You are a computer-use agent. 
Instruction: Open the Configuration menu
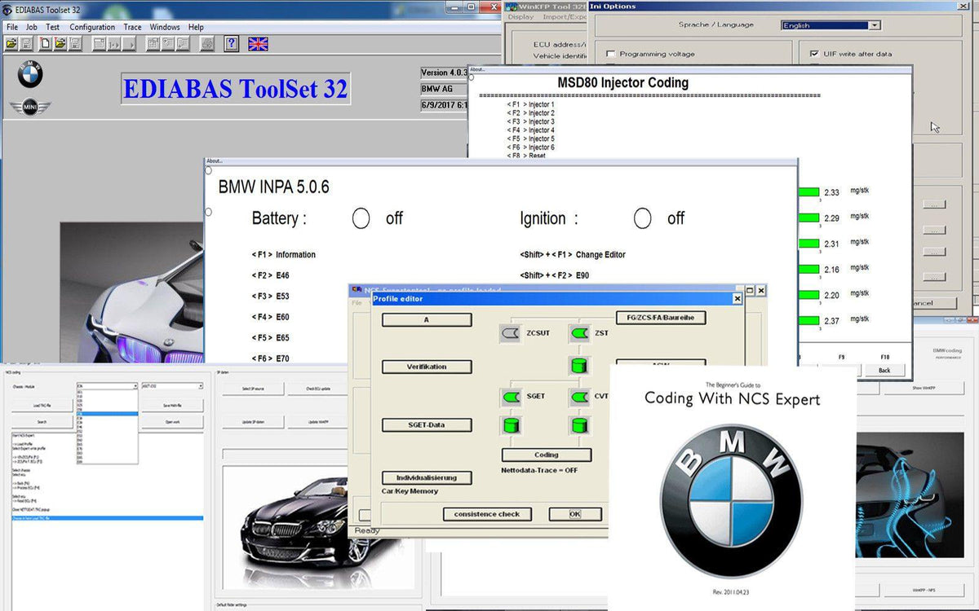pyautogui.click(x=92, y=27)
